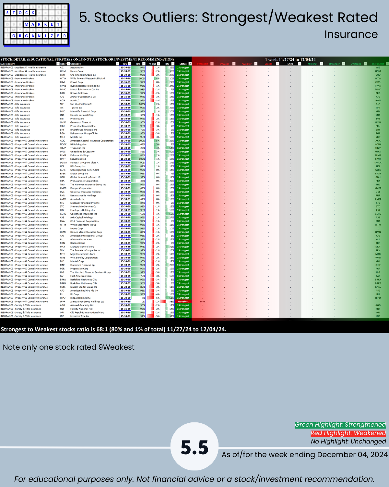389x487 pixels.
Task: Open the 4Strong column filter dropdown
Action: (x=321, y=64)
